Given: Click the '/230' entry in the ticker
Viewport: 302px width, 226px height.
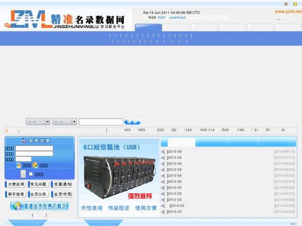Looking at the screenshot, I should [160, 130].
